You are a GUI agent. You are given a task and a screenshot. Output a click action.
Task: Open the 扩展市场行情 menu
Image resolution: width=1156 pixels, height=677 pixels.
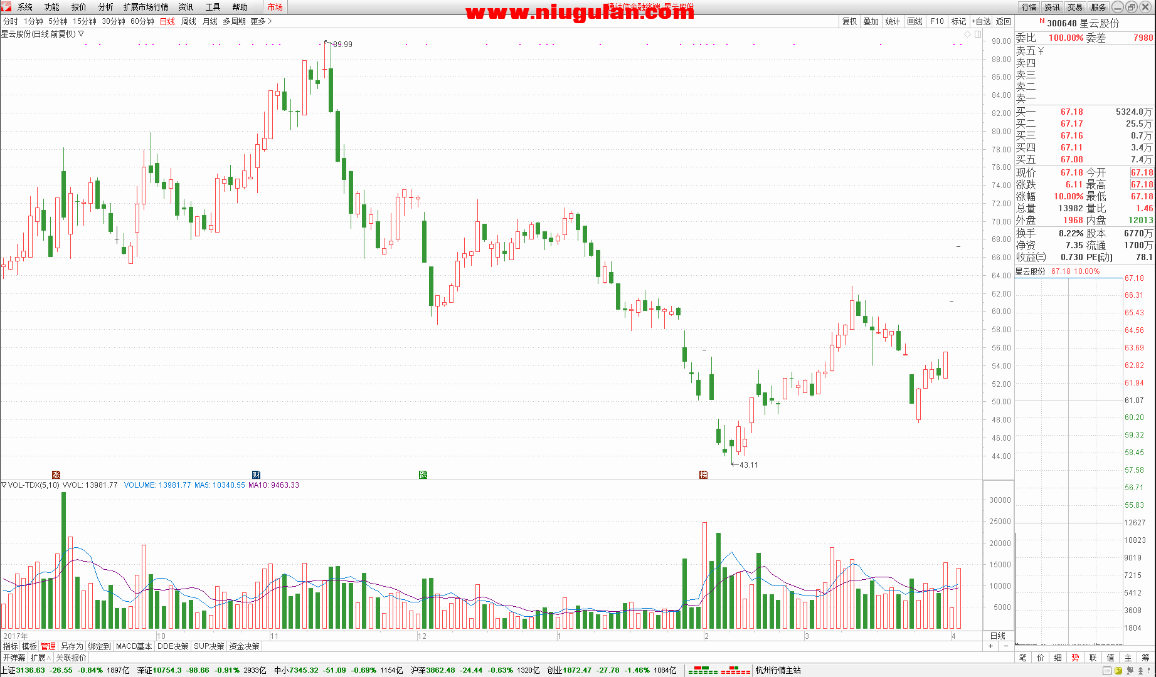pyautogui.click(x=146, y=7)
